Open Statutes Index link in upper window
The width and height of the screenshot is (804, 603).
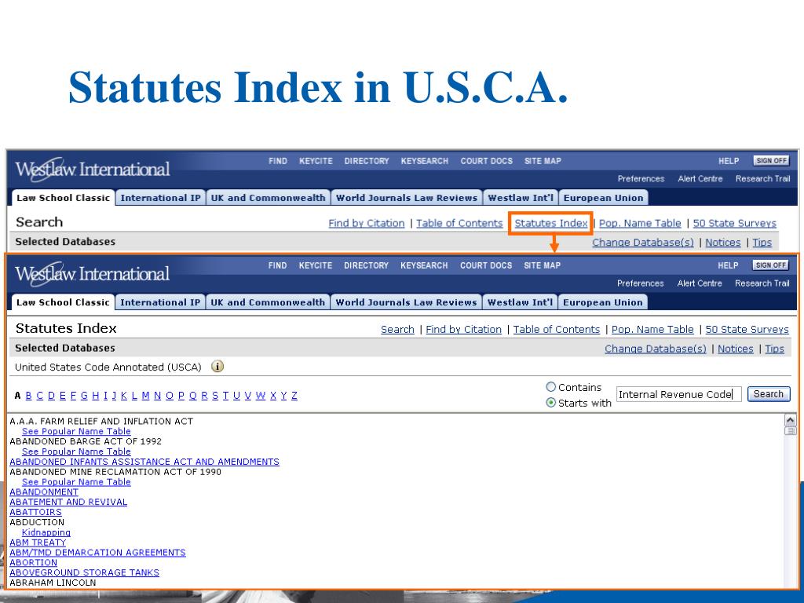pyautogui.click(x=550, y=223)
